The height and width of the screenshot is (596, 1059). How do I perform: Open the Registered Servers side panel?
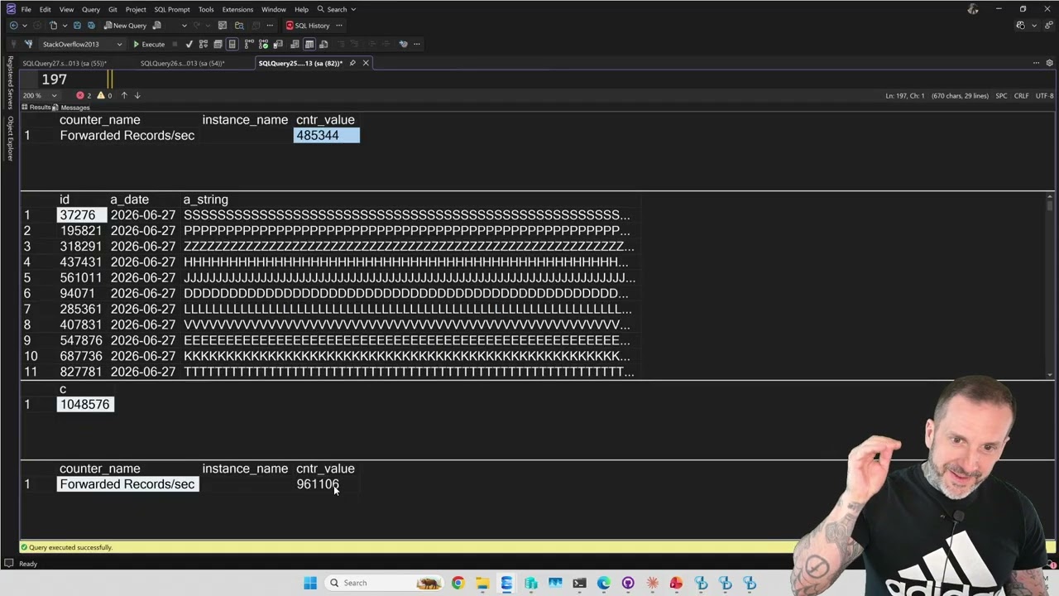(x=11, y=83)
